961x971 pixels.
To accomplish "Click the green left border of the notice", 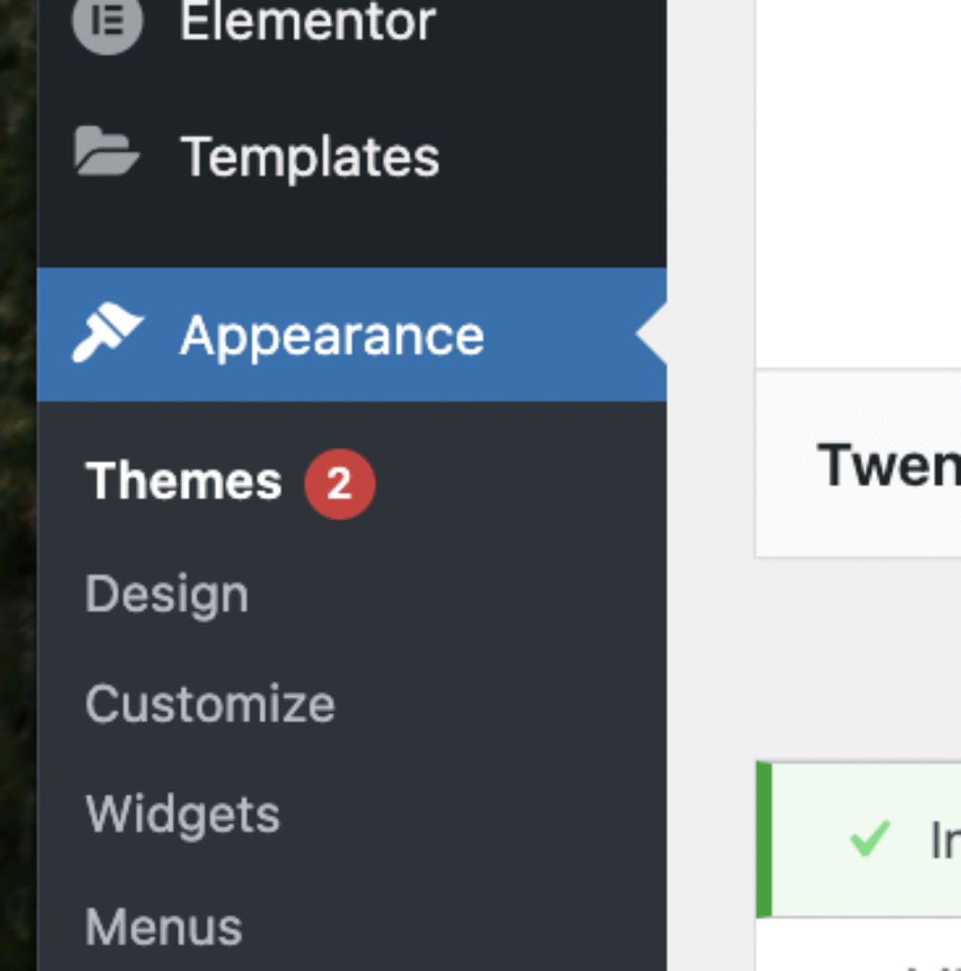I will click(x=764, y=839).
